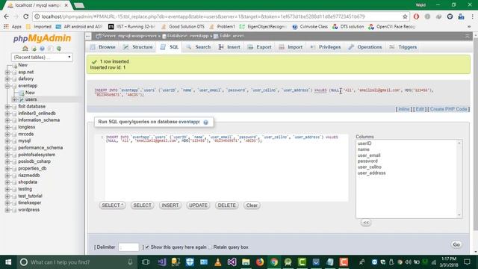Click the green log out icon in sidebar
The height and width of the screenshot is (269, 478).
pyautogui.click(x=34, y=49)
